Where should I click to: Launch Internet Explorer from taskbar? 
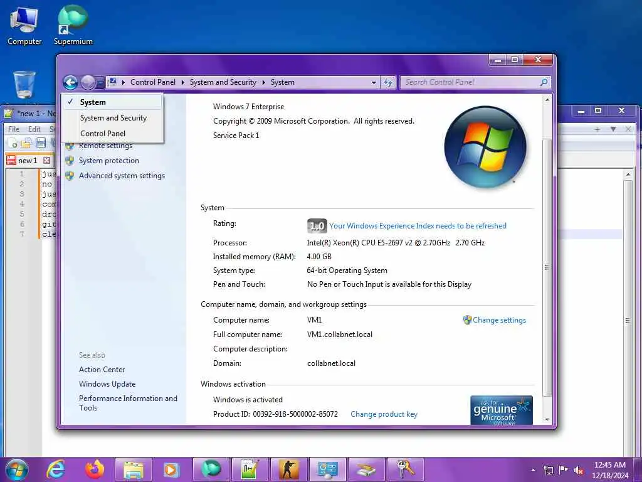coord(56,469)
